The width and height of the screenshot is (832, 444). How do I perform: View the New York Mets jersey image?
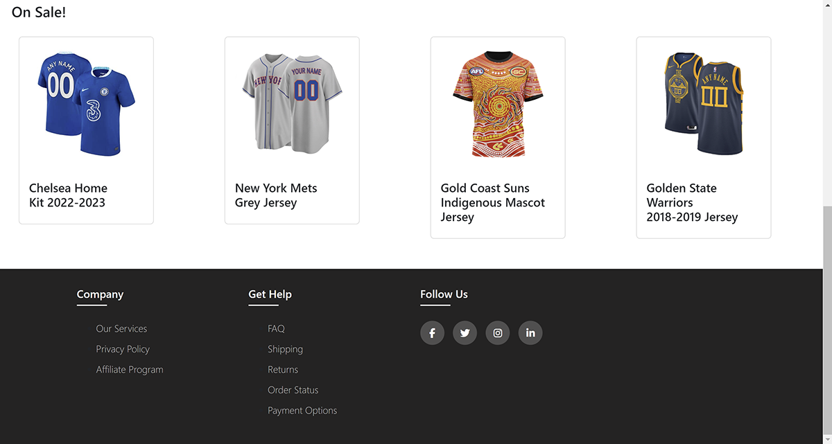click(292, 104)
